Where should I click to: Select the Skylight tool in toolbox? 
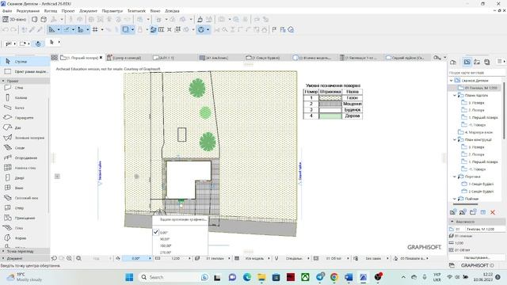click(x=25, y=198)
